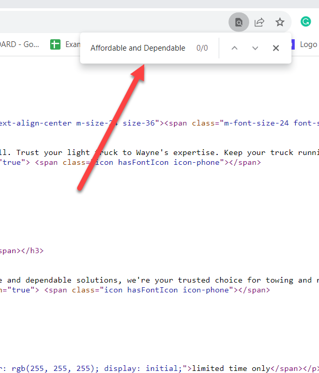319x373 pixels.
Task: Click 'trusted choice for towing' text
Action: pyautogui.click(x=235, y=280)
